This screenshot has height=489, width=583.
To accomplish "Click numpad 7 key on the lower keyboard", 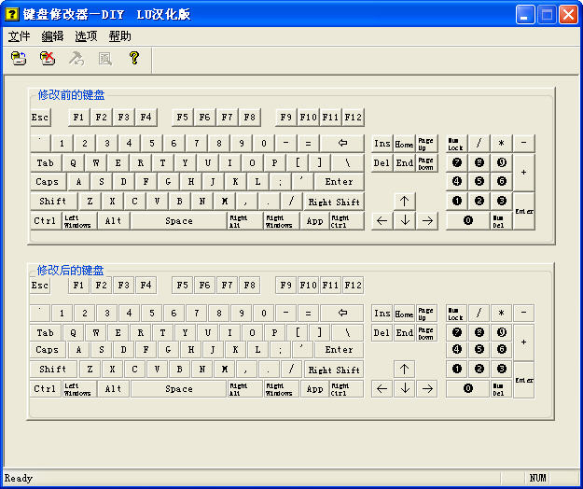I will pos(456,330).
